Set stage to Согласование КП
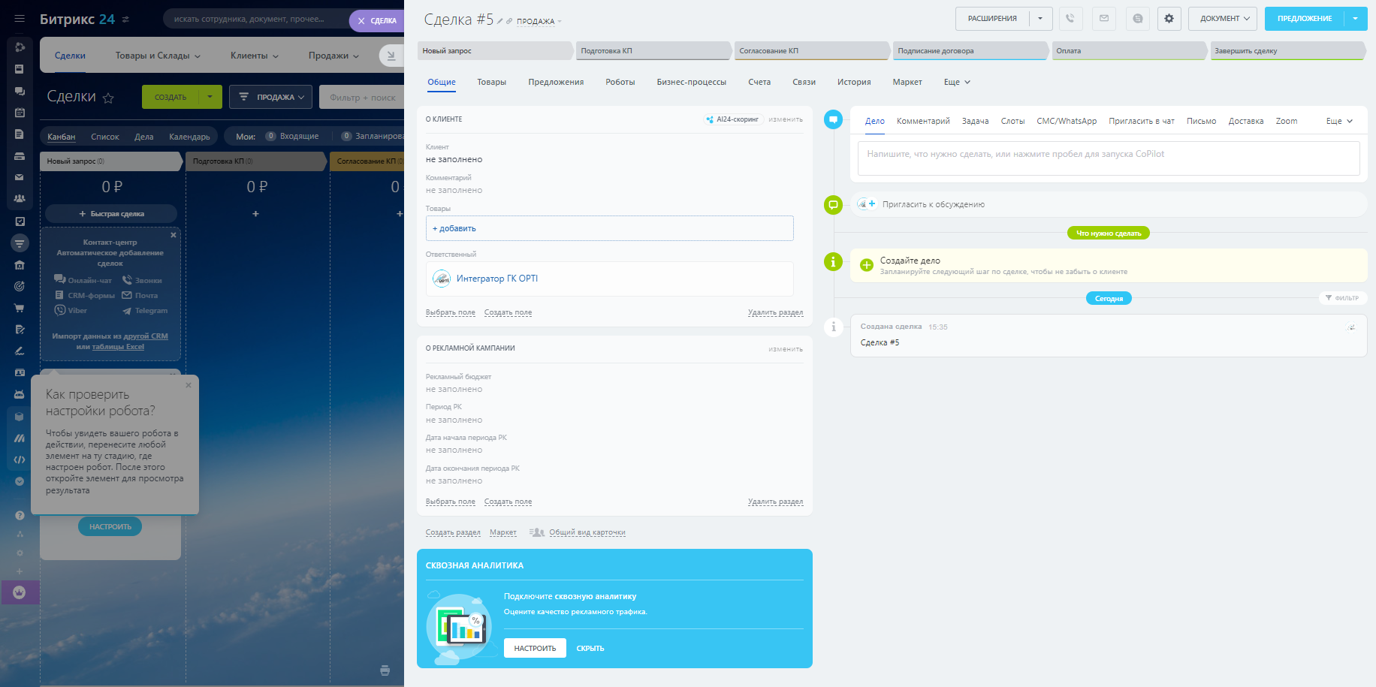The image size is (1376, 687). click(x=810, y=51)
